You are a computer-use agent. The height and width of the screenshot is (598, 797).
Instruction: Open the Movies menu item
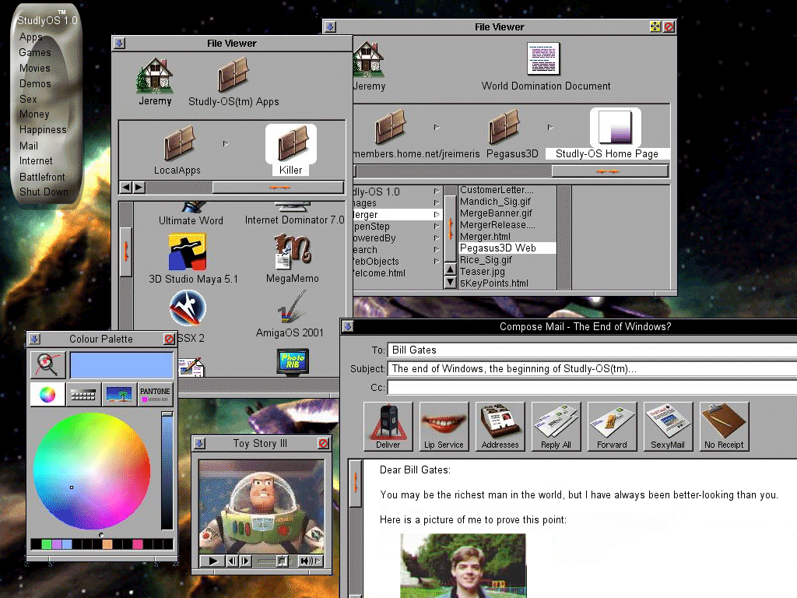tap(34, 69)
